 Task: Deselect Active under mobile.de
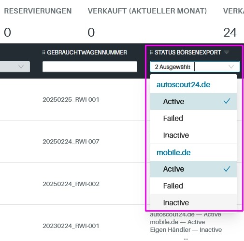193,169
